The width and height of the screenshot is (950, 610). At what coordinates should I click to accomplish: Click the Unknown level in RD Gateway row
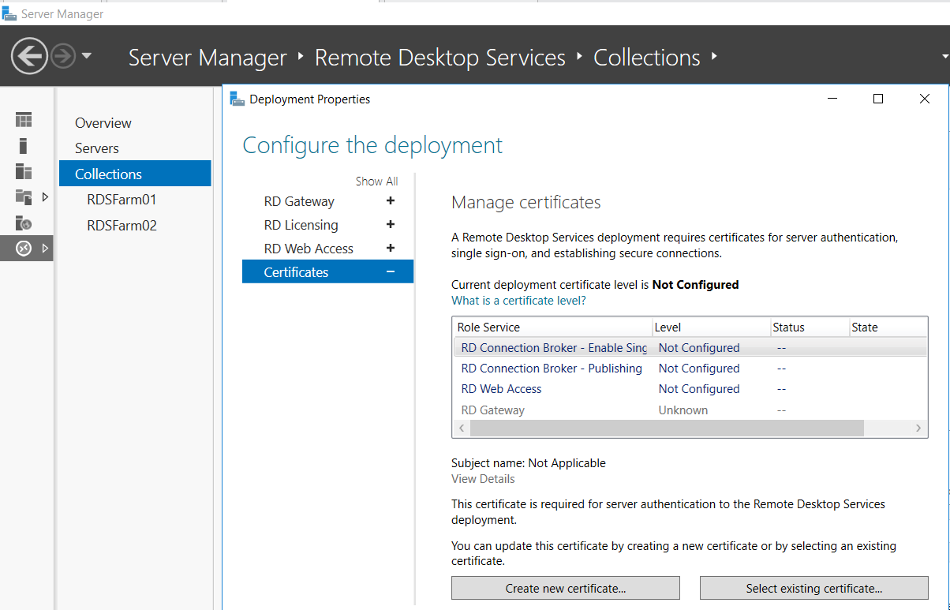(x=683, y=410)
